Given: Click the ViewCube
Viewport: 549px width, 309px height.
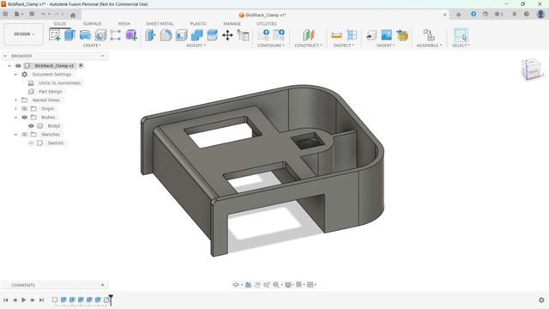Looking at the screenshot, I should click(x=532, y=69).
